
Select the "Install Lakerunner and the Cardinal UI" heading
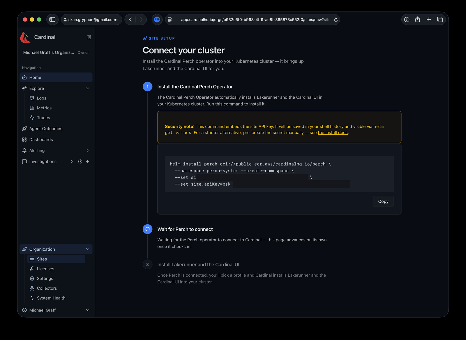(198, 265)
